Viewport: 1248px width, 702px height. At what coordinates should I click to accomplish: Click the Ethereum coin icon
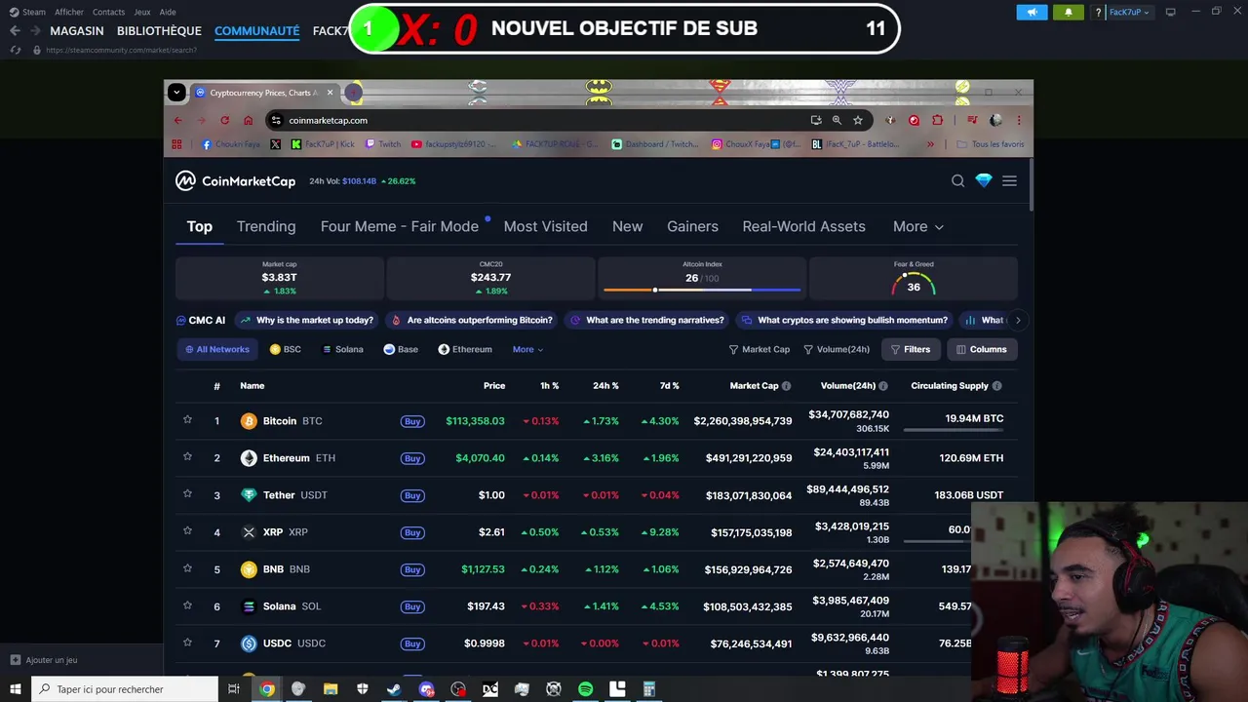tap(249, 458)
